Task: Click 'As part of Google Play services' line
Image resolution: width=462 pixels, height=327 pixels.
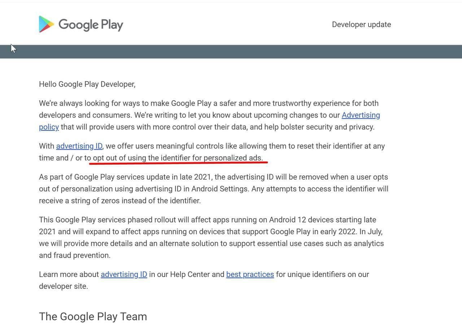Action: 213,177
